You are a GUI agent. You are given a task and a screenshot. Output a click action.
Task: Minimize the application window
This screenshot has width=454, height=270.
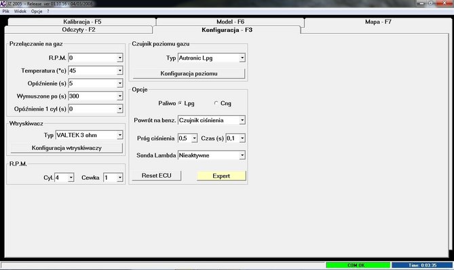[x=421, y=3]
